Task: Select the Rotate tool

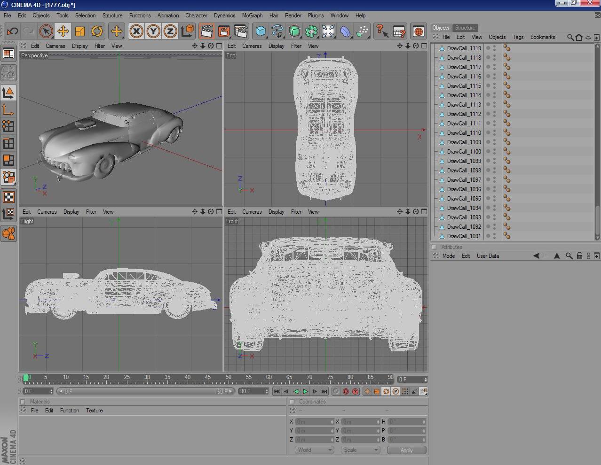Action: point(97,31)
